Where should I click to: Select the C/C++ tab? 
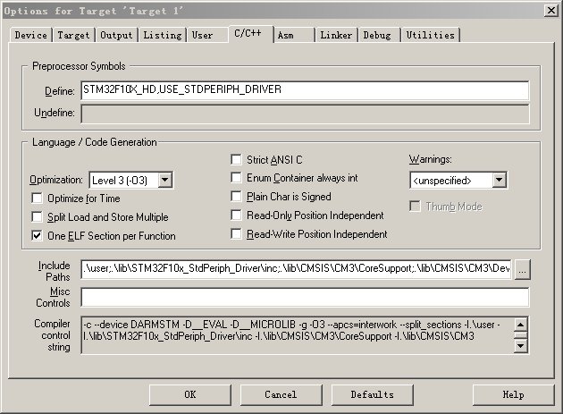tap(251, 34)
